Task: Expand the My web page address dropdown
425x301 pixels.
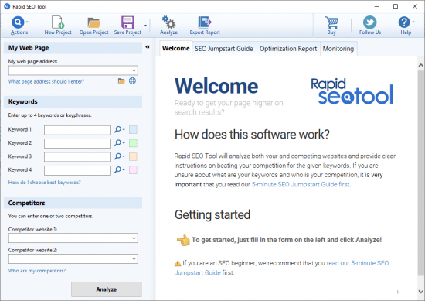Action: coord(134,70)
